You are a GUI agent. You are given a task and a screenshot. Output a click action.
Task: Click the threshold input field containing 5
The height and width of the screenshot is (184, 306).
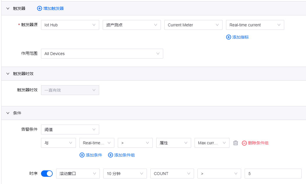pyautogui.click(x=273, y=174)
